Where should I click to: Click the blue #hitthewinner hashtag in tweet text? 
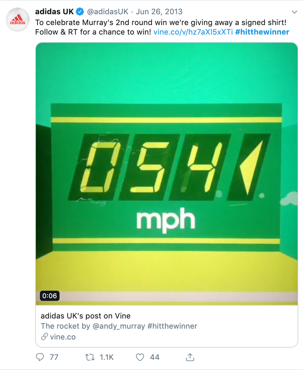click(262, 32)
